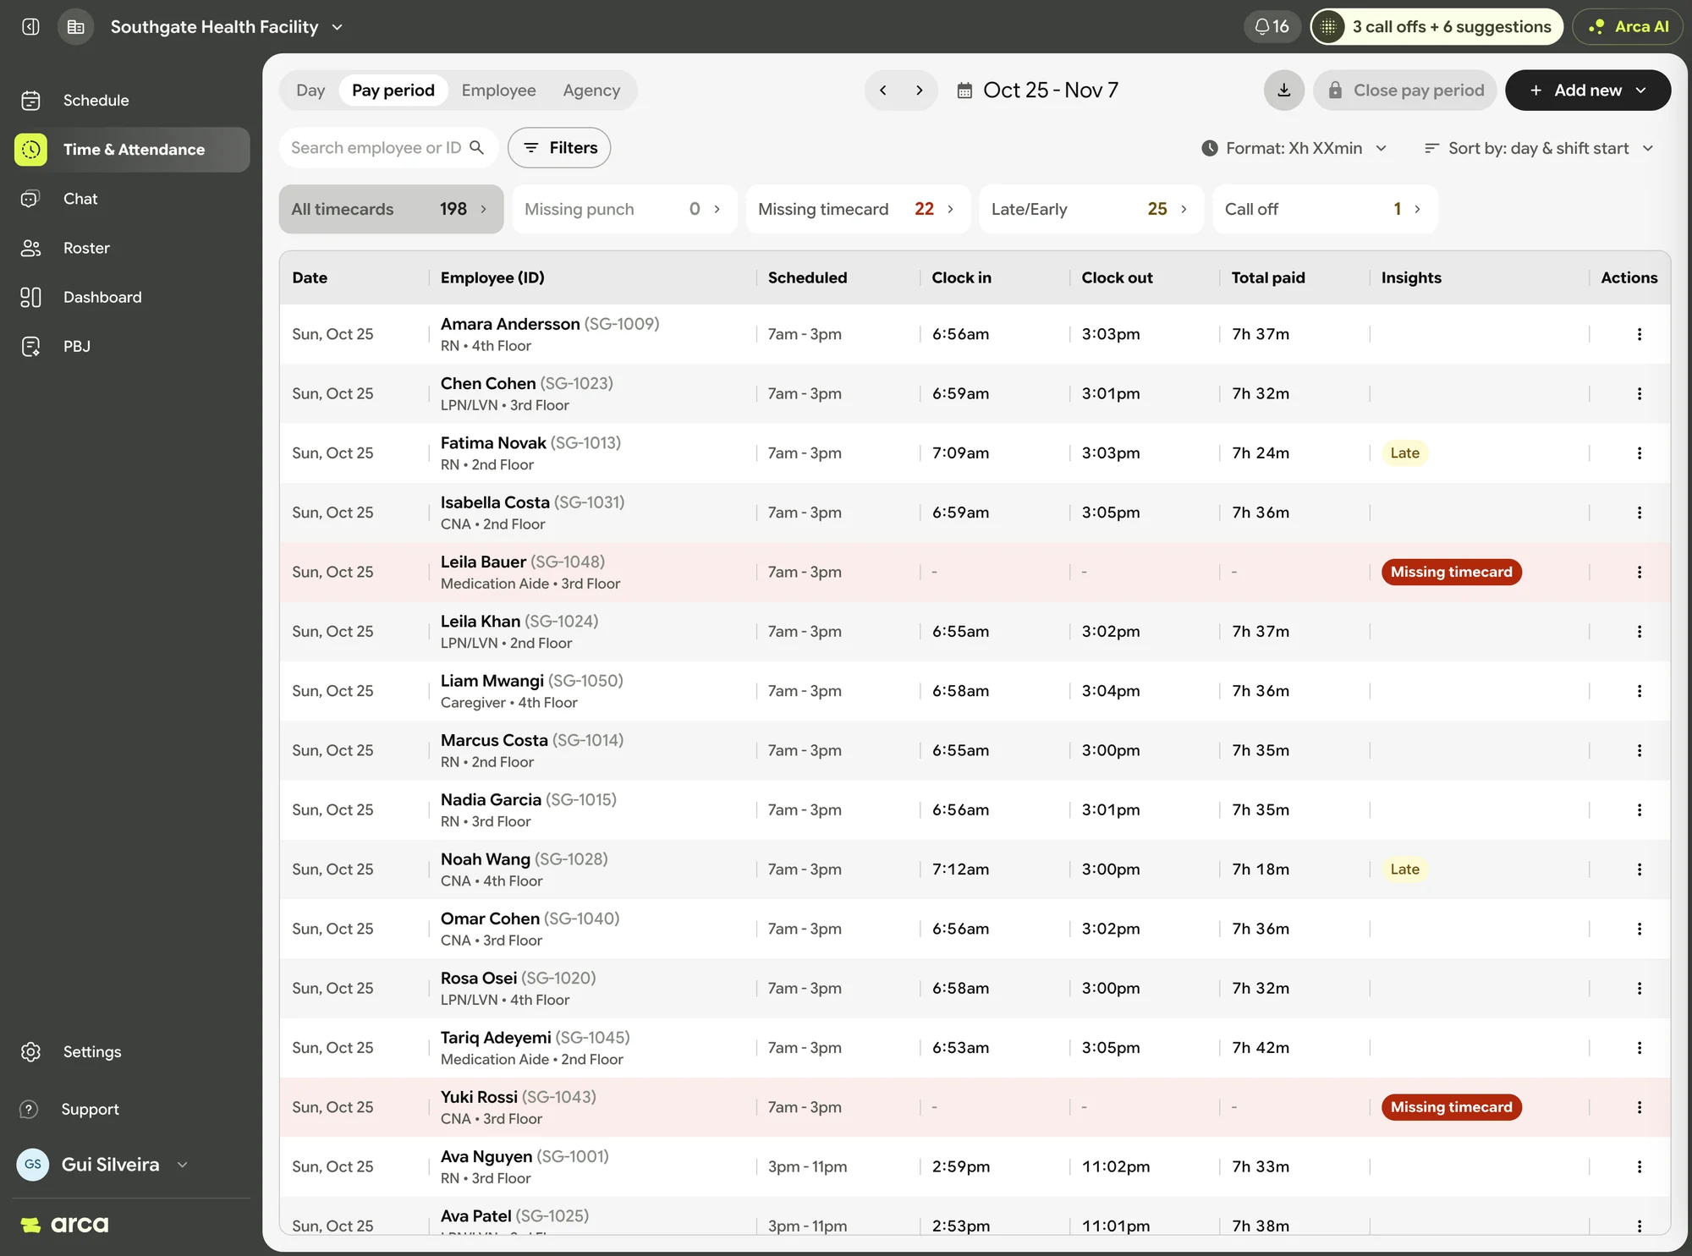
Task: Open Chat from sidebar
Action: point(131,199)
